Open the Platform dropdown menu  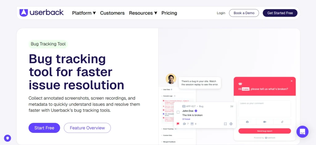[84, 13]
